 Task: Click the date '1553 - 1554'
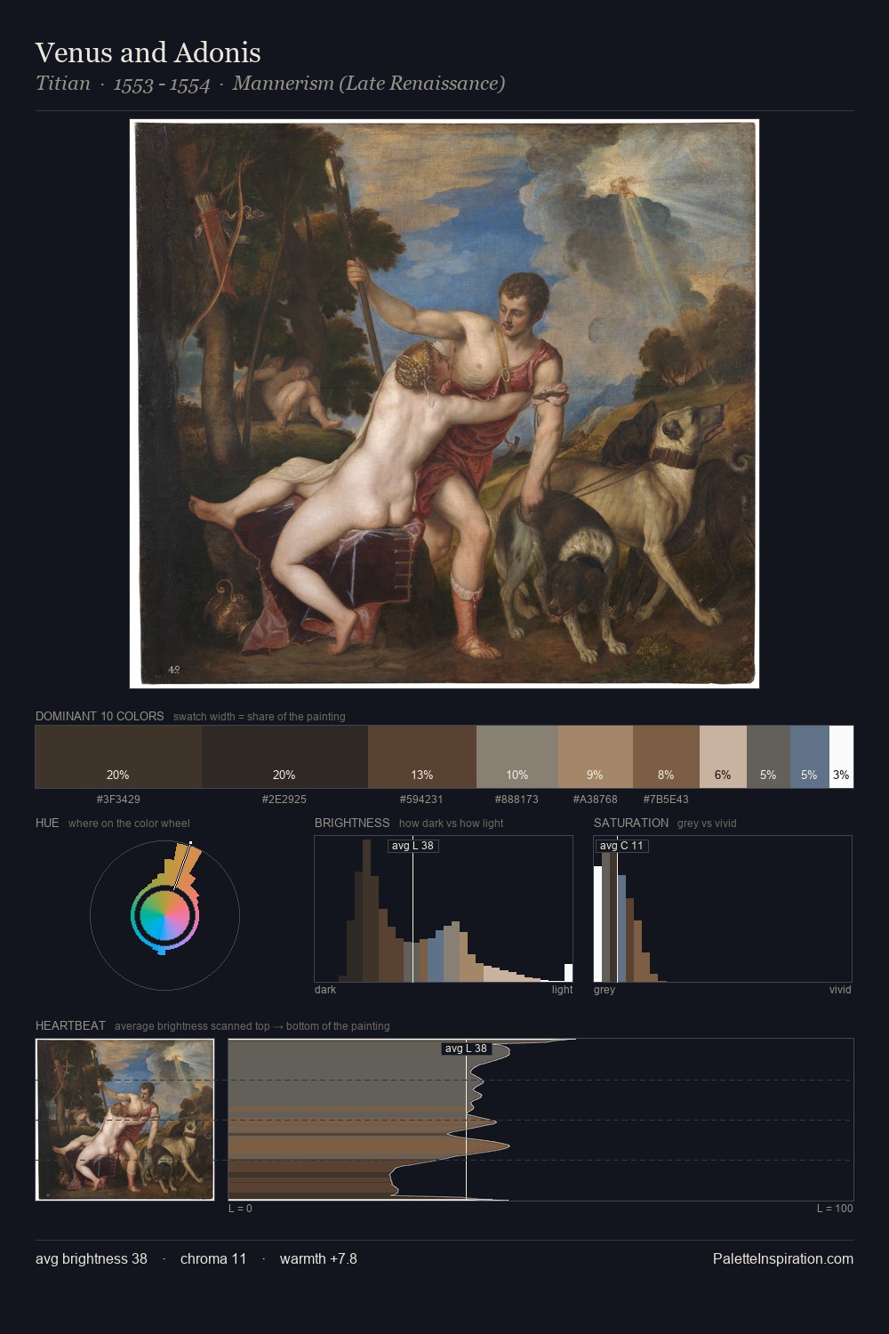[162, 84]
